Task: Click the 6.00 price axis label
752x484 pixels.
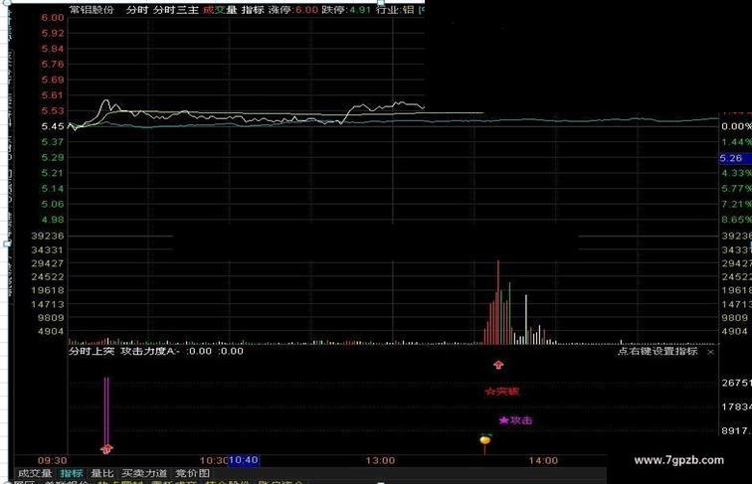Action: pyautogui.click(x=53, y=18)
